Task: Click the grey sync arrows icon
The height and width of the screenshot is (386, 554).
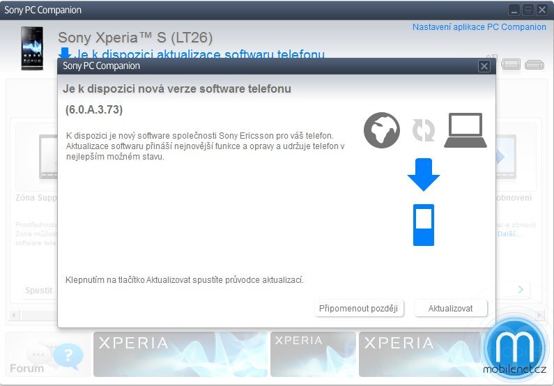Action: [423, 130]
